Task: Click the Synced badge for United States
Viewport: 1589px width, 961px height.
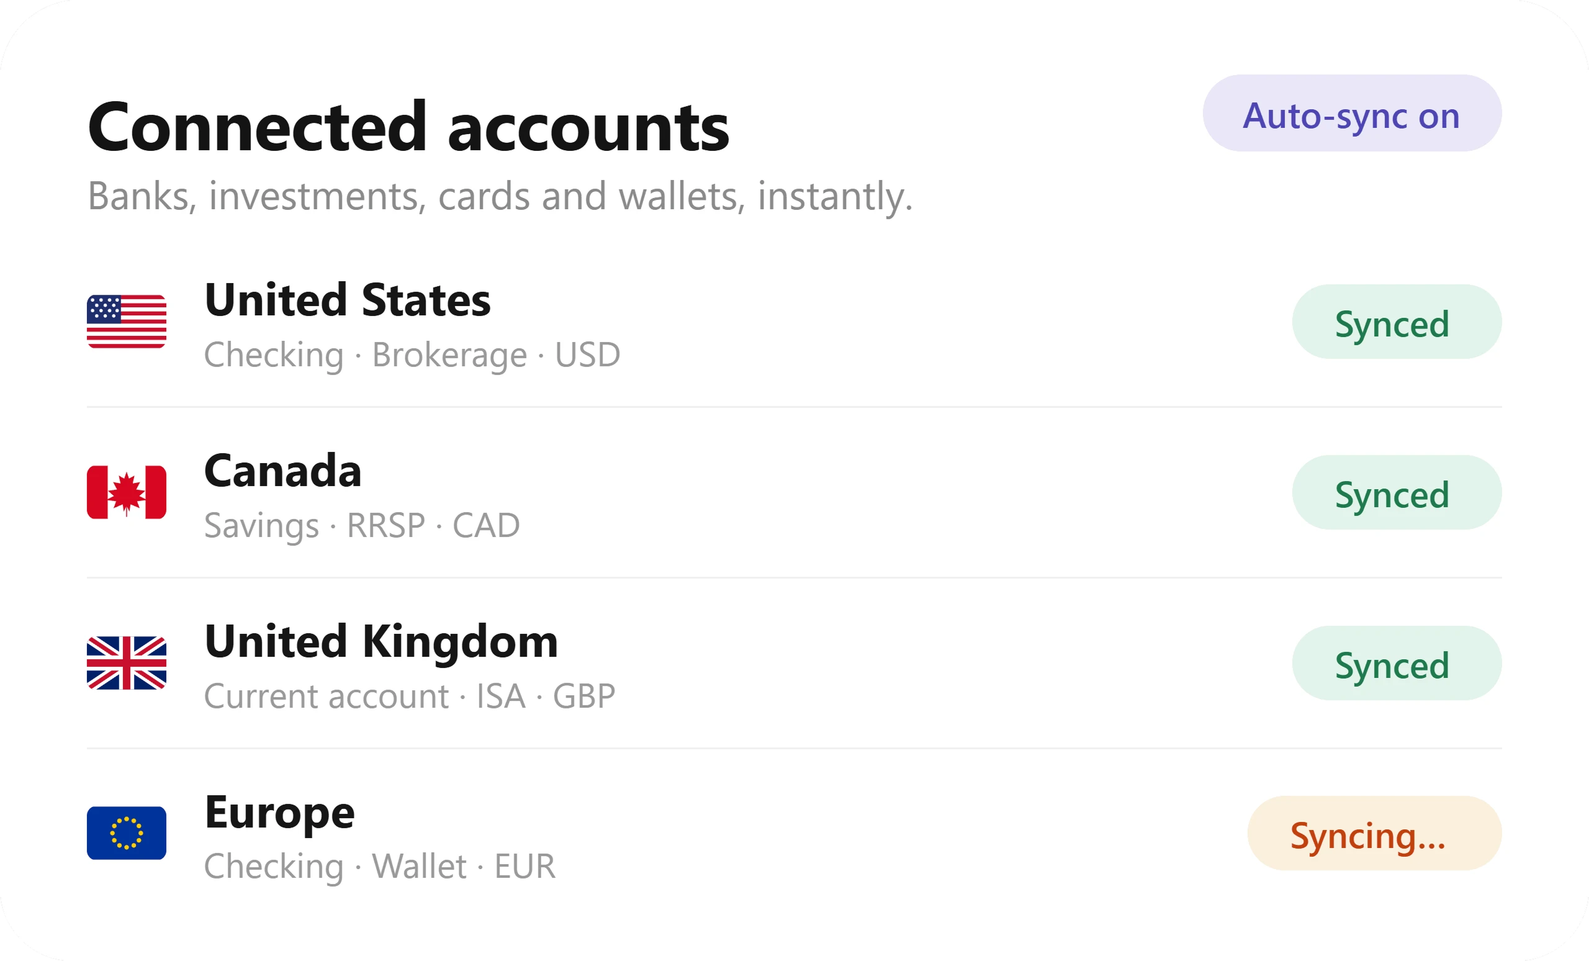Action: [1397, 322]
